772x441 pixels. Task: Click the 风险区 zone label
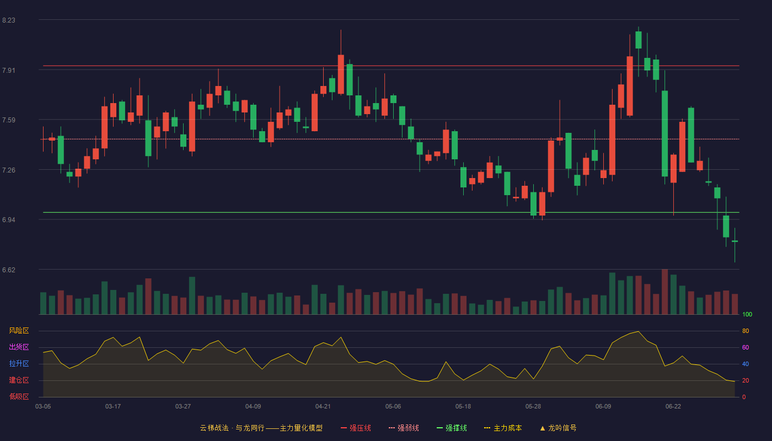19,331
